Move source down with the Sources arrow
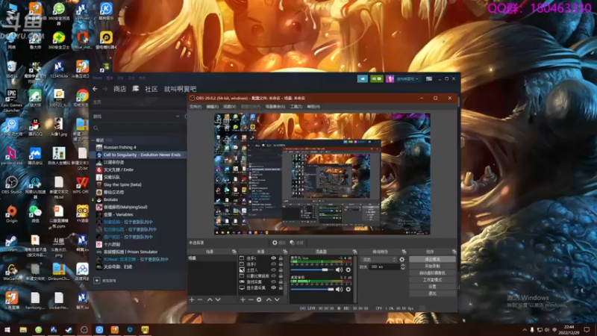597x336 pixels. click(x=277, y=300)
